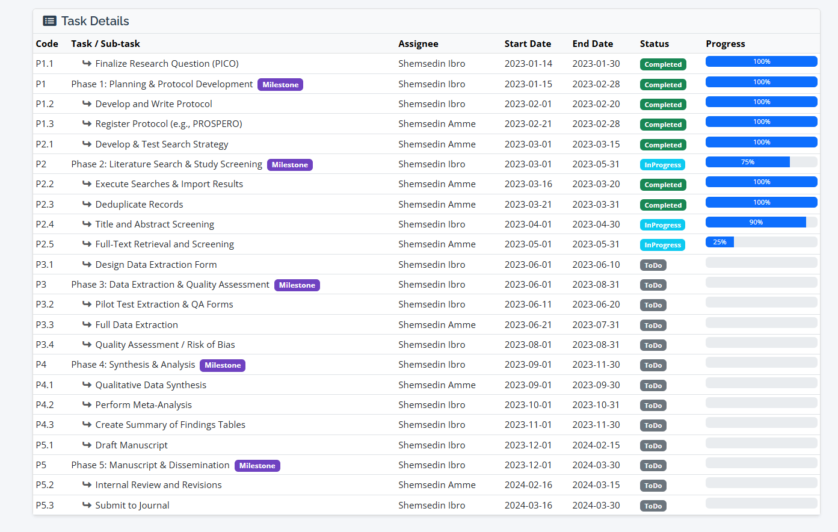Click the arrow icon beside Title and Abstract Screening
This screenshot has width=838, height=532.
pos(87,224)
